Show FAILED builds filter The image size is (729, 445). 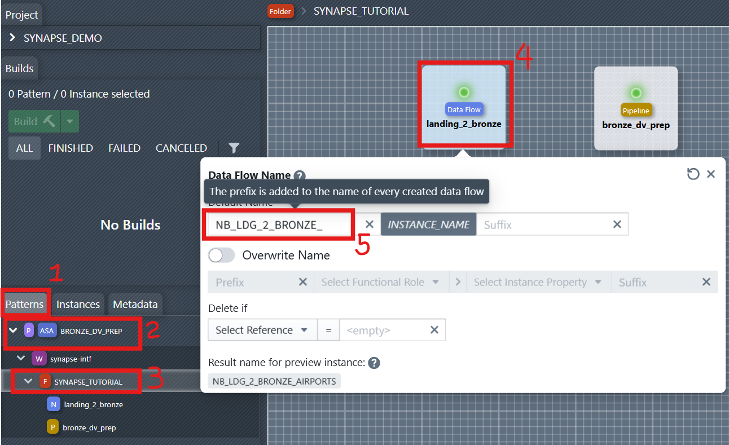click(x=124, y=148)
